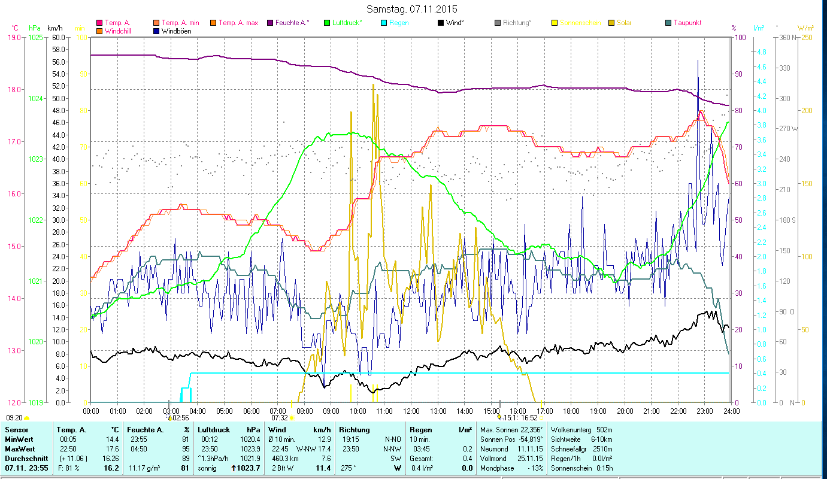827x479 pixels.
Task: Click the 07:32 sunrise time marker
Action: coord(280,418)
